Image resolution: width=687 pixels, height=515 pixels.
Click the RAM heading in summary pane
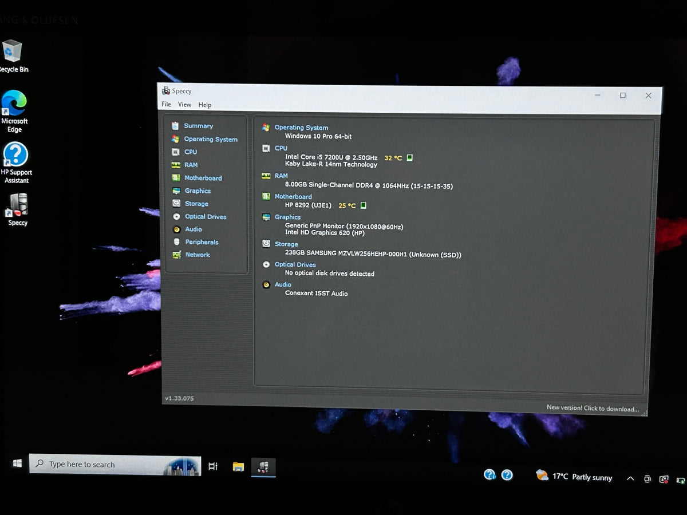281,176
